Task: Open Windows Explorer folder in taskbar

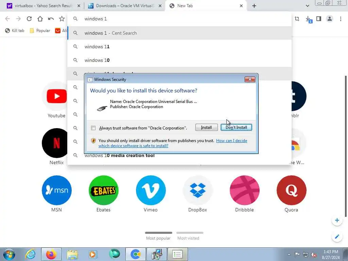Action: click(72, 254)
